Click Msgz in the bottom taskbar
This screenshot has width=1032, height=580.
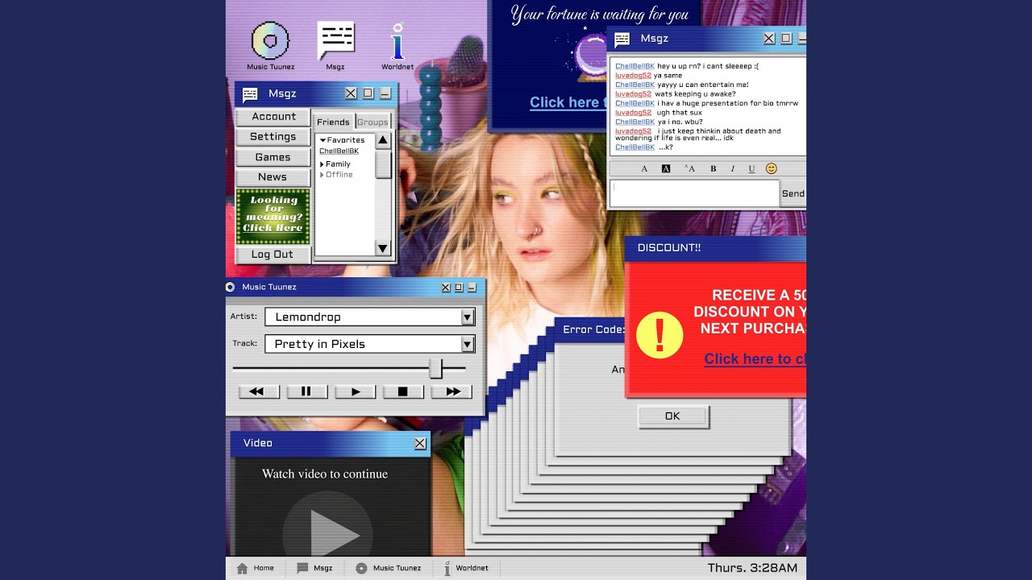click(x=314, y=568)
